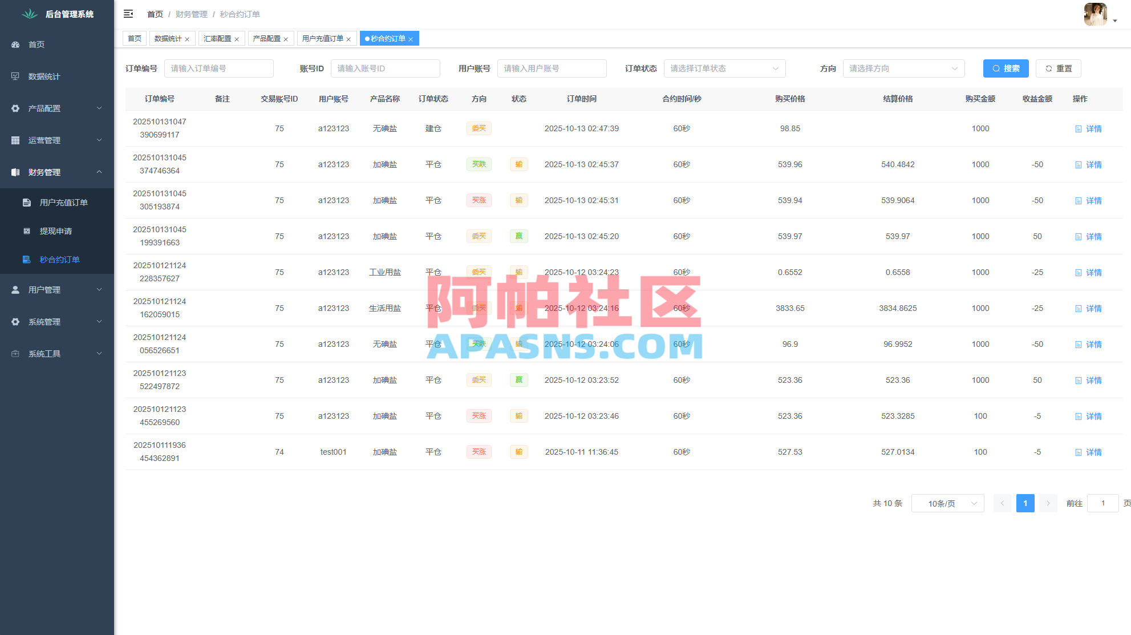Click the hamburger sidebar collapse icon
Screen dimensions: 1131x635
[128, 14]
